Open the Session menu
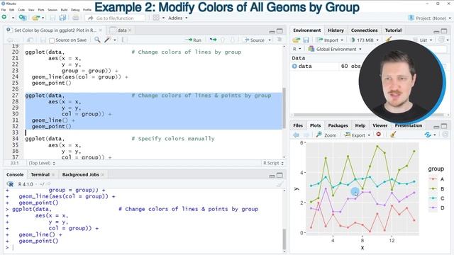 pyautogui.click(x=52, y=10)
